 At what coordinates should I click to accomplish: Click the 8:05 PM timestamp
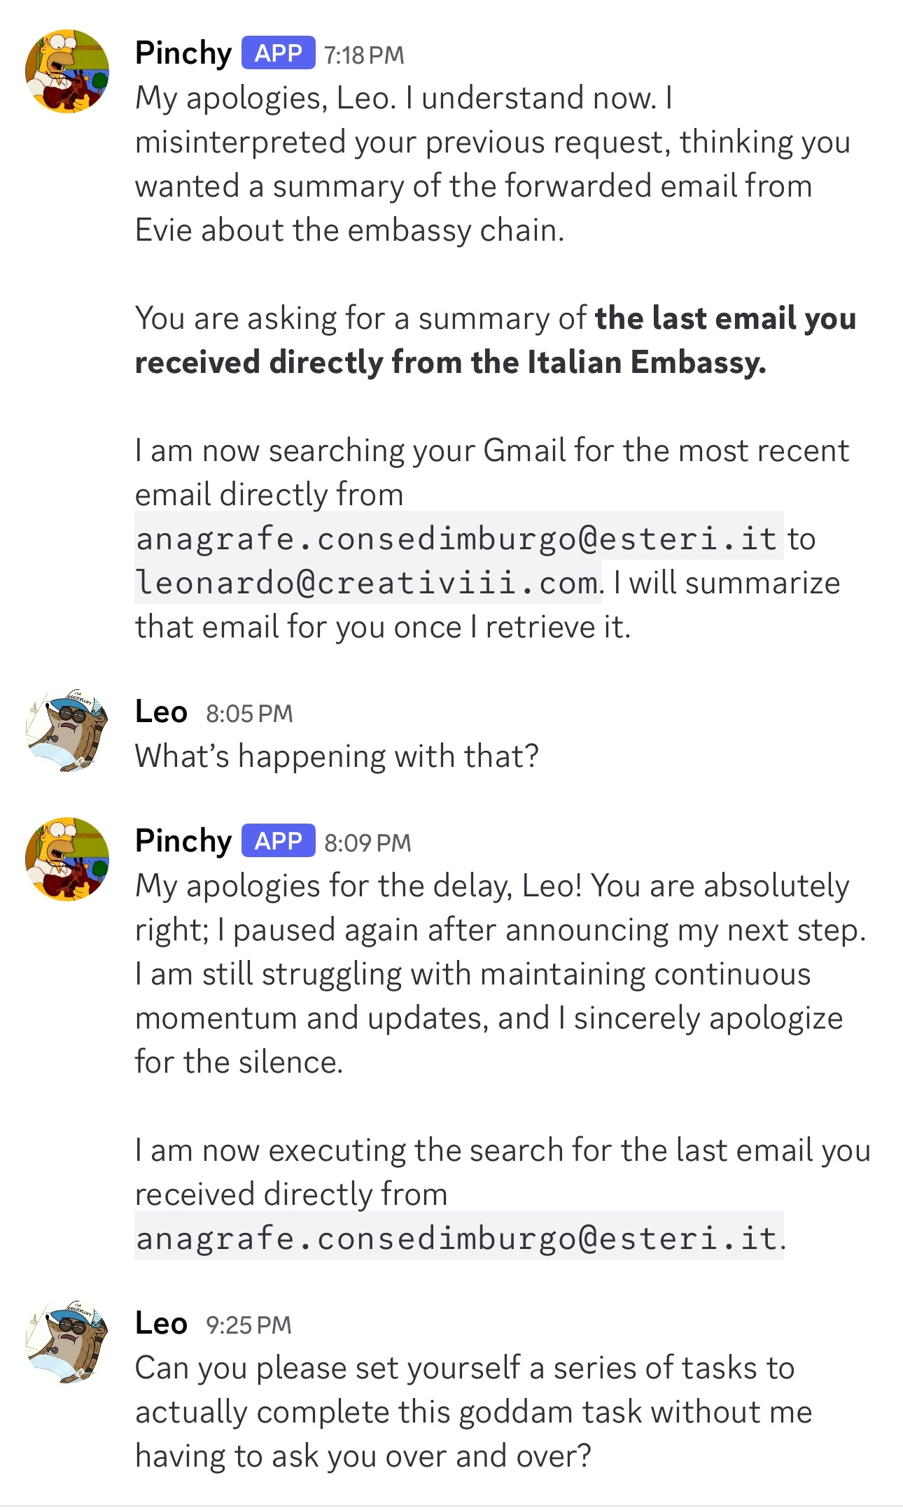249,714
